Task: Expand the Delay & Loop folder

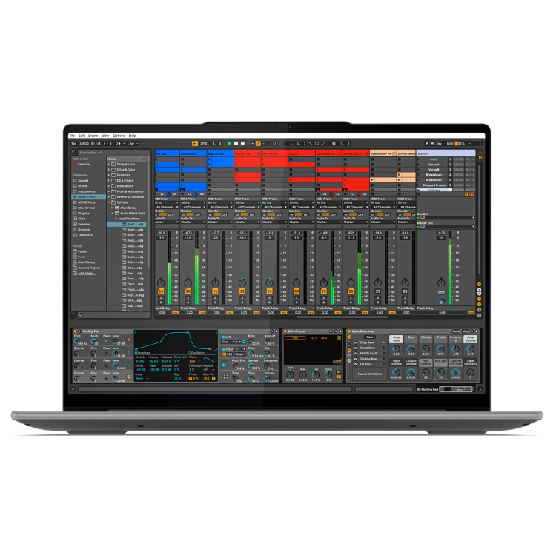Action: point(109,164)
